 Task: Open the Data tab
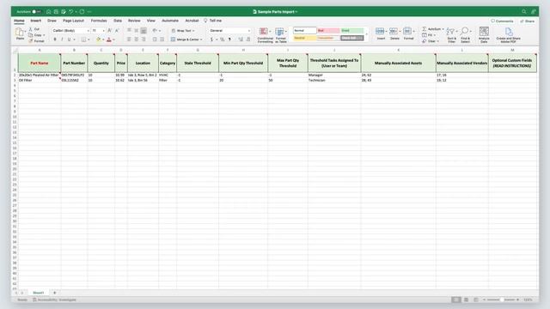[118, 21]
